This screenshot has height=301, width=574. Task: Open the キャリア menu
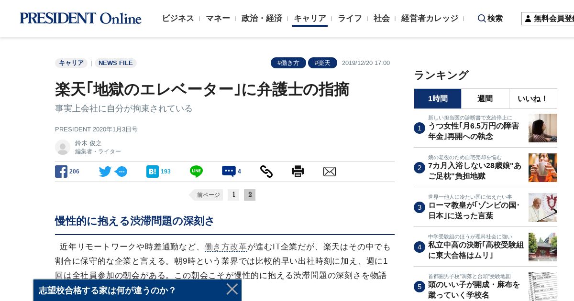[x=310, y=19]
